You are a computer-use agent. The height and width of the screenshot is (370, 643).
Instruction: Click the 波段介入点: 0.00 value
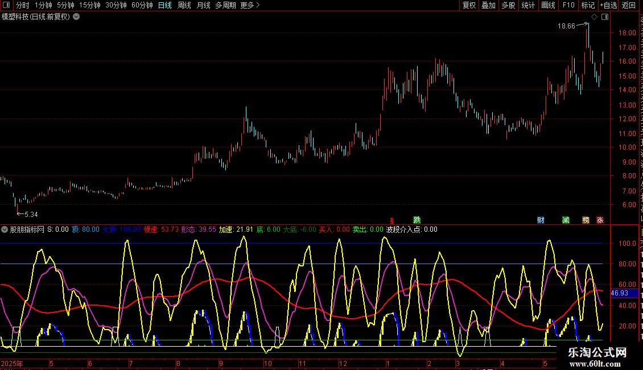tap(412, 230)
